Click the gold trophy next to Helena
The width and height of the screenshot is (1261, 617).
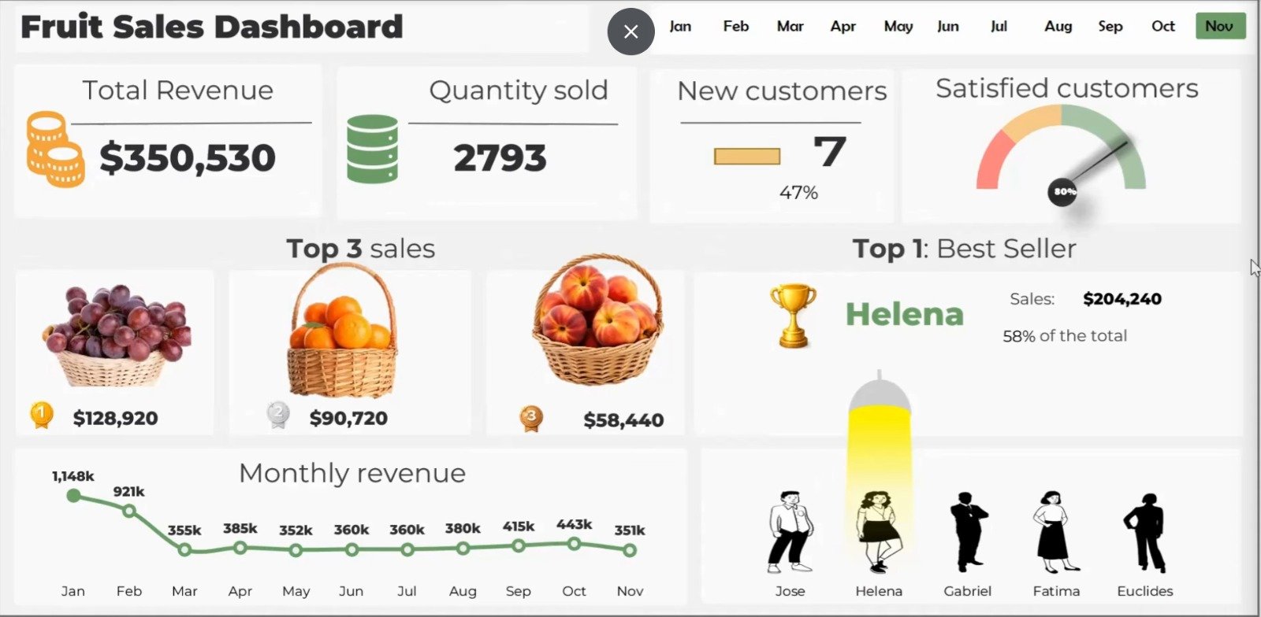[x=794, y=313]
